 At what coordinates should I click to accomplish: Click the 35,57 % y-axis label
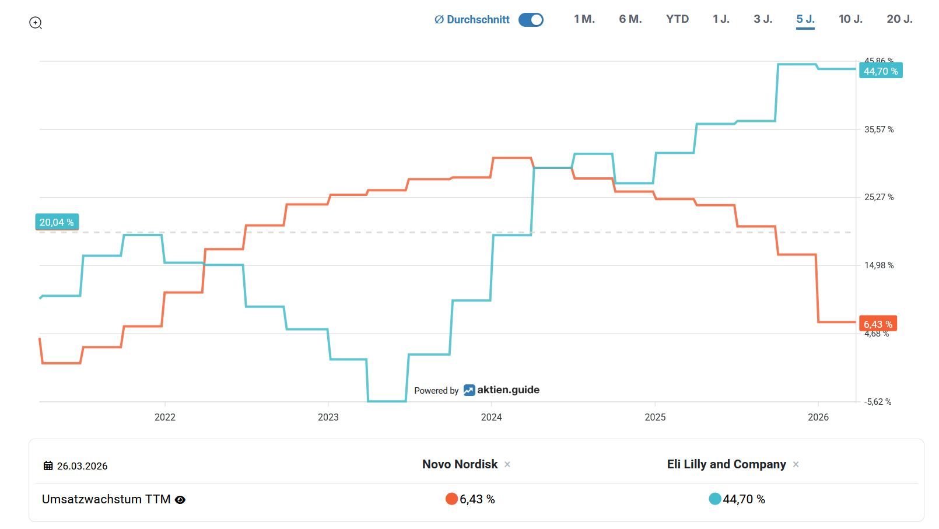(879, 129)
